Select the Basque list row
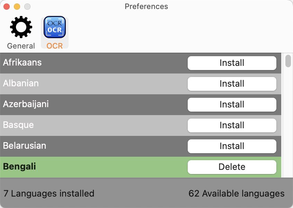Viewport: 293px width, 208px height. point(141,125)
